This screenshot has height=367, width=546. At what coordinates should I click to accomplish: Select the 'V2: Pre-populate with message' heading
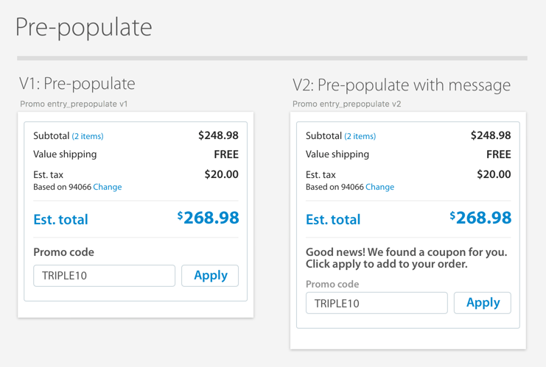[x=402, y=85]
